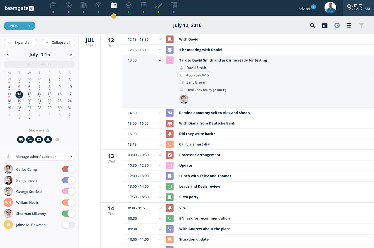This screenshot has height=248, width=374.
Task: Toggle meeting events coffee cup filter
Action: click(x=21, y=139)
